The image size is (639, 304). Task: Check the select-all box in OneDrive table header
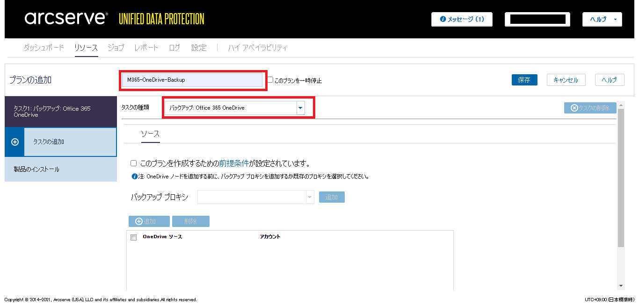point(133,237)
